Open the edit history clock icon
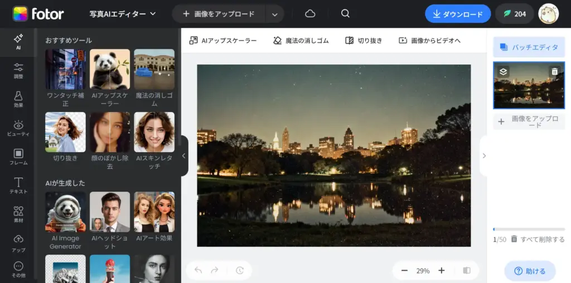The width and height of the screenshot is (571, 283). point(239,270)
